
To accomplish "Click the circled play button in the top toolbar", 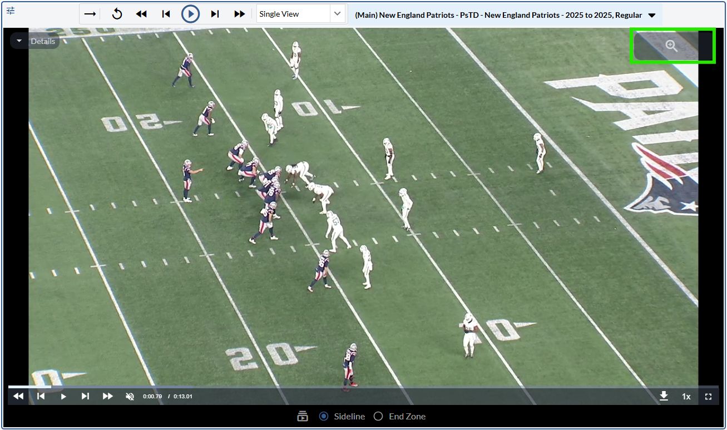I will pos(190,14).
